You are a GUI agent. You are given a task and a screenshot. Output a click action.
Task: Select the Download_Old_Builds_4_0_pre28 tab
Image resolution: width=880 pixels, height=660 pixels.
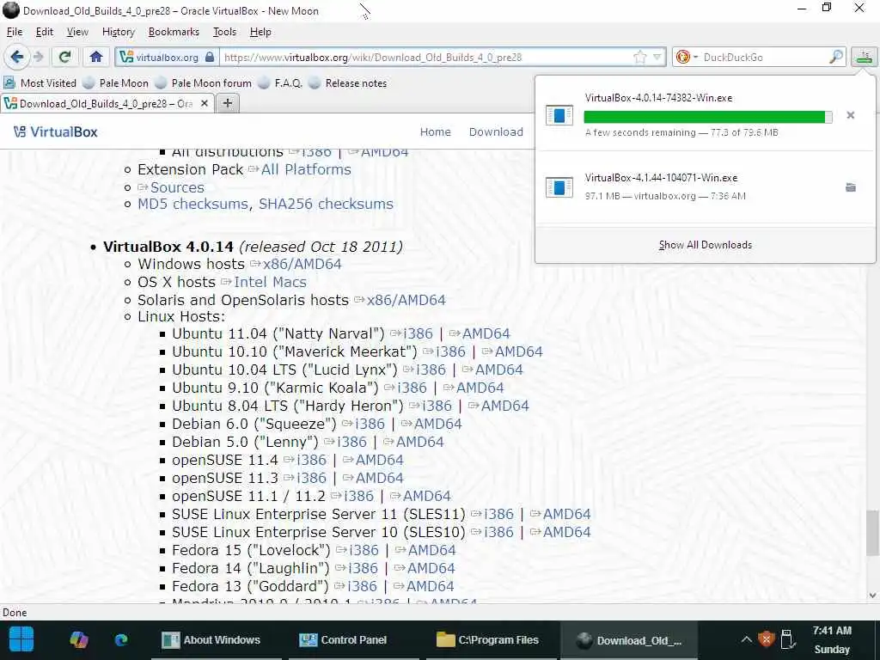(x=107, y=103)
